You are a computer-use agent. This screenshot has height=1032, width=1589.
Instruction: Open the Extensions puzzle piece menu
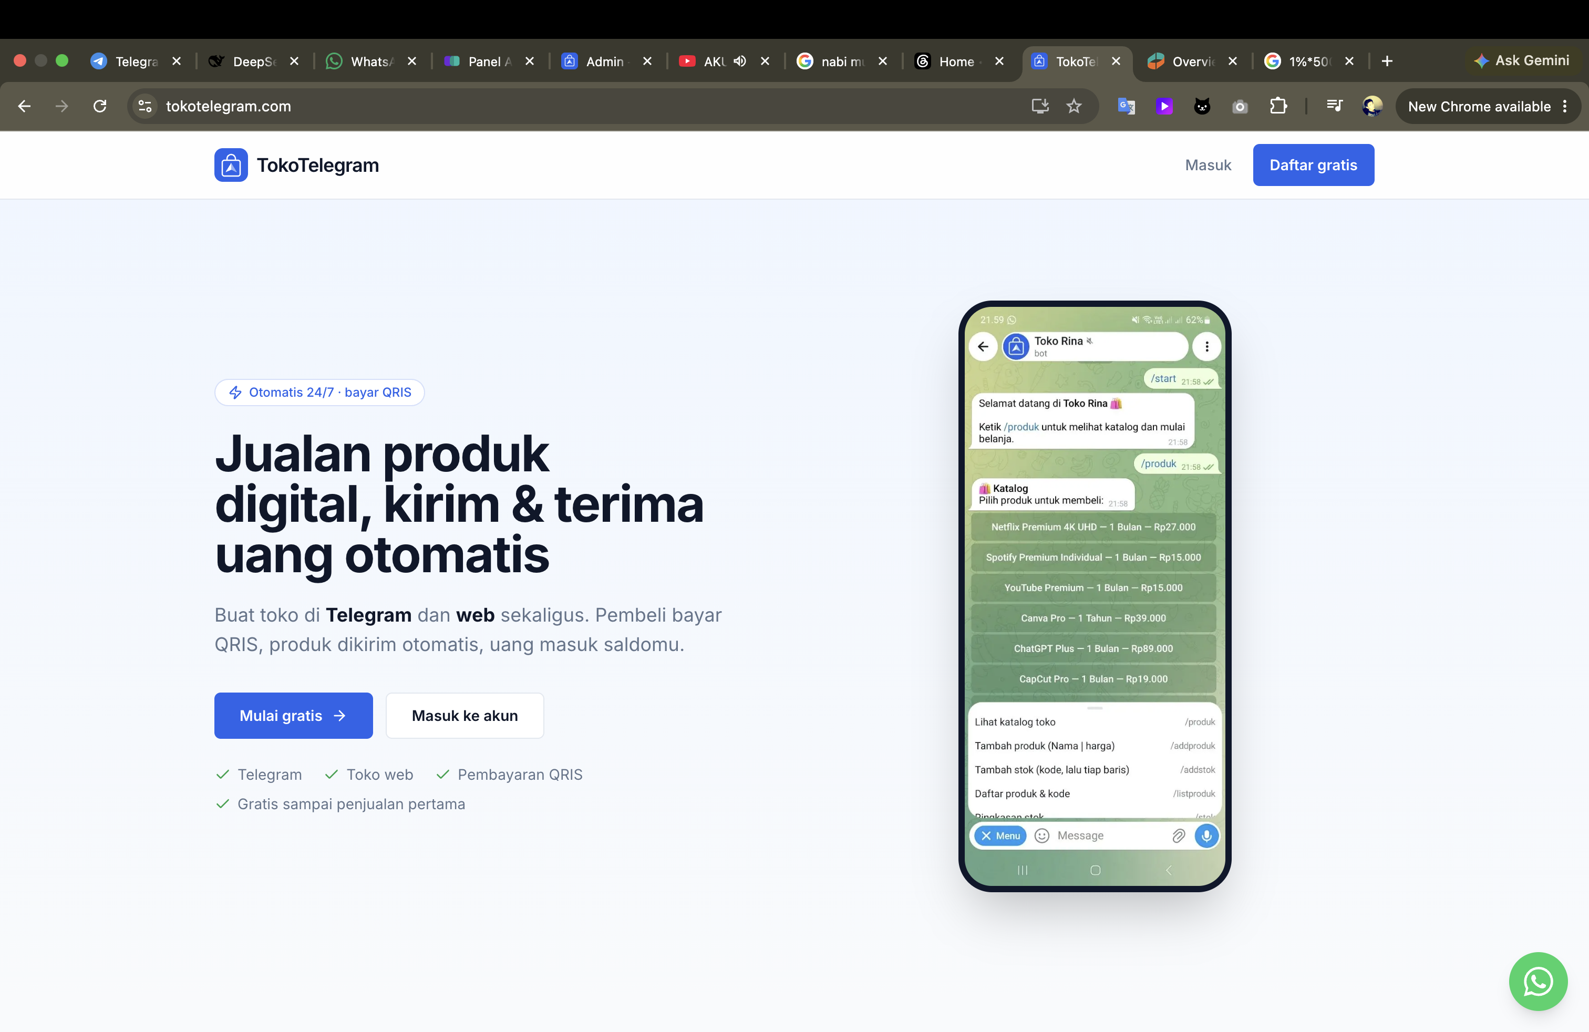1278,106
